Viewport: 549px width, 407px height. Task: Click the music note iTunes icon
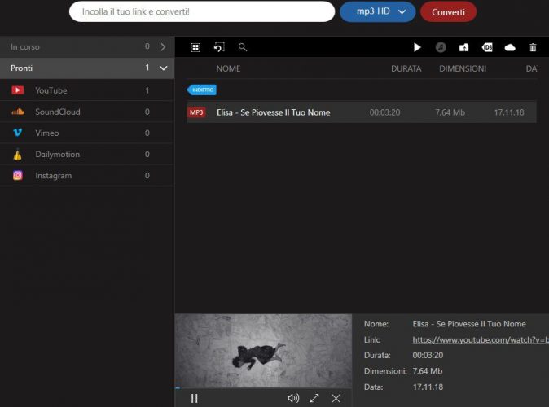click(x=441, y=48)
